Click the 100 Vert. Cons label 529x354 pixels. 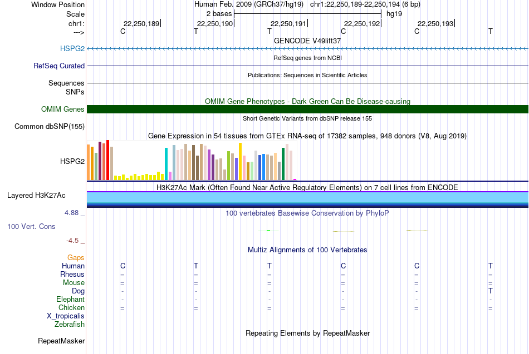31,226
